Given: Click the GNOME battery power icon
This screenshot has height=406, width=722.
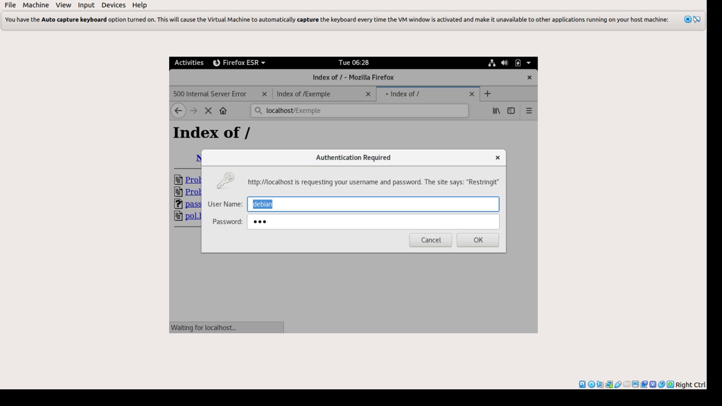Looking at the screenshot, I should [x=518, y=63].
